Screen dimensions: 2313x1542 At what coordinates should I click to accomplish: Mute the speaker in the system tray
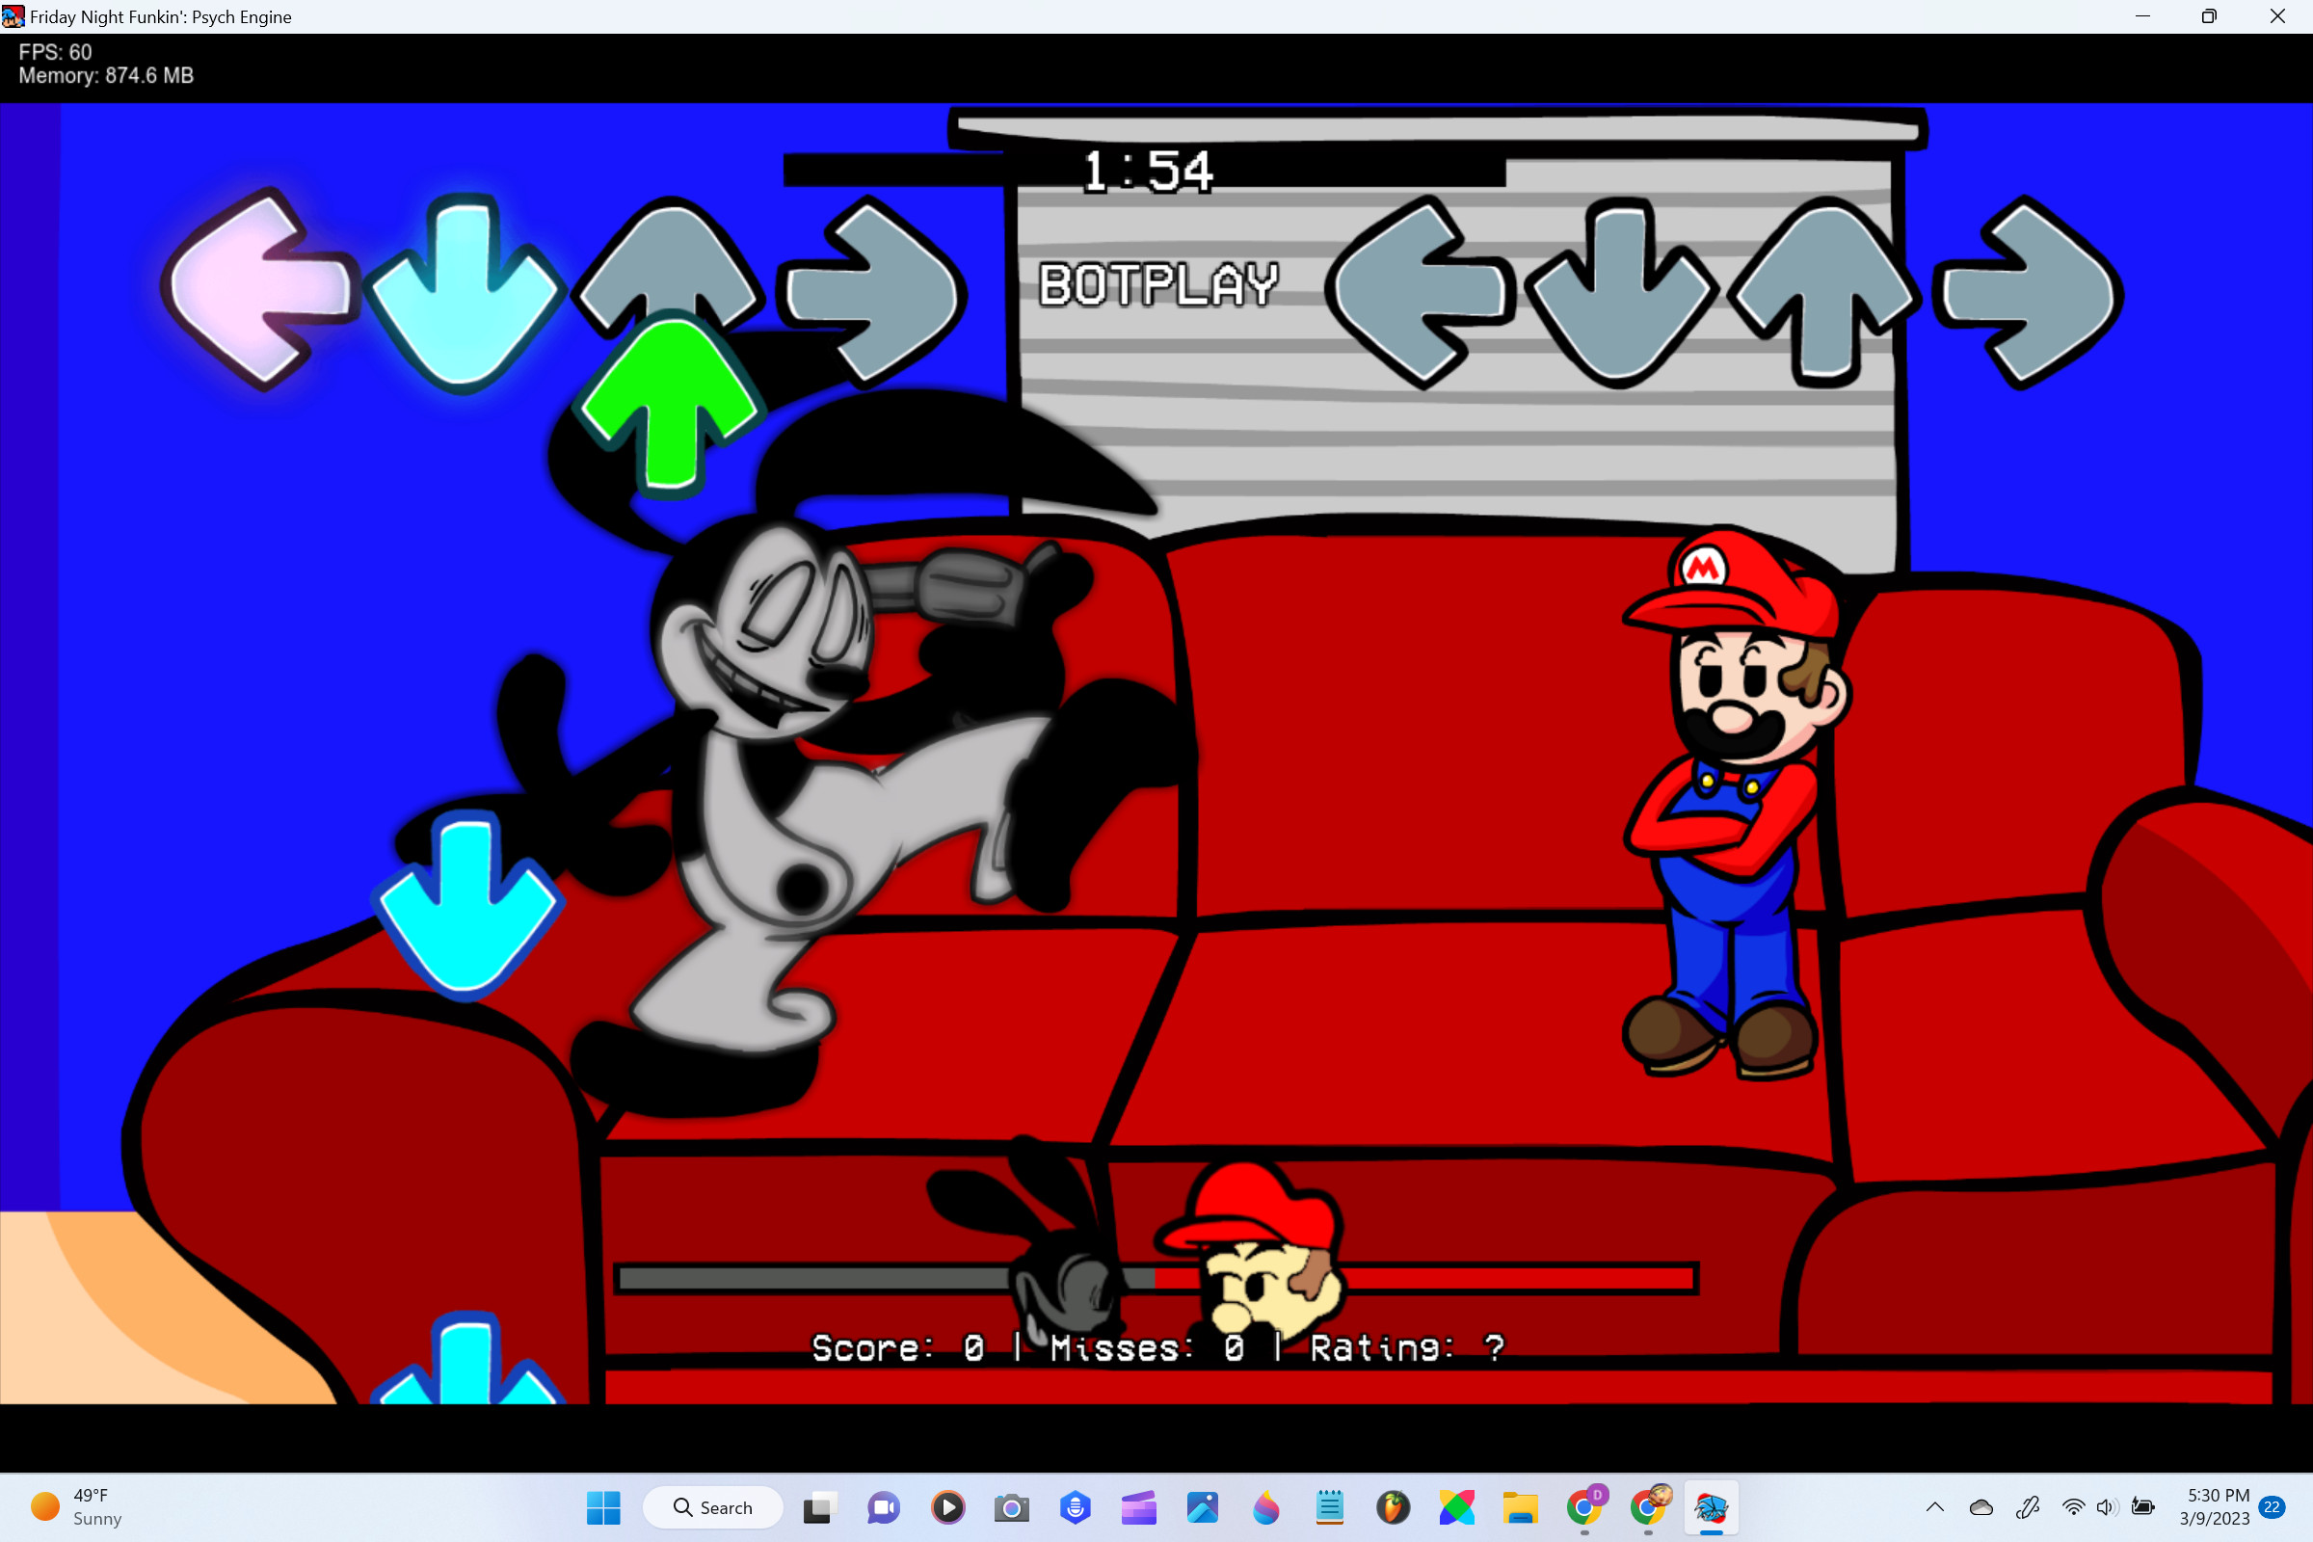point(2107,1506)
